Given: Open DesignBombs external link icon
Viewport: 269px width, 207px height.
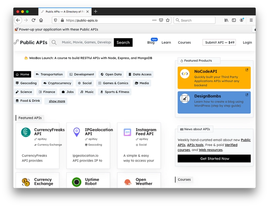Looking at the screenshot, I should pyautogui.click(x=247, y=95).
